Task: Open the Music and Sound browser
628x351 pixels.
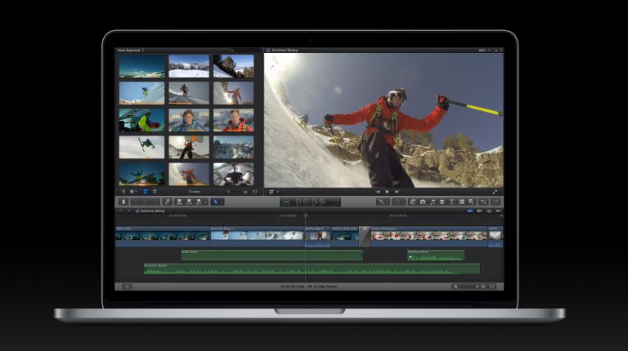Action: coord(433,202)
